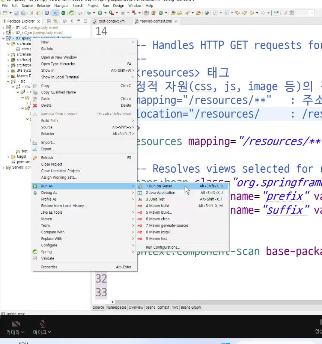Select pom.xml in Package Explorer
This screenshot has height=344, width=322.
pyautogui.click(x=23, y=162)
